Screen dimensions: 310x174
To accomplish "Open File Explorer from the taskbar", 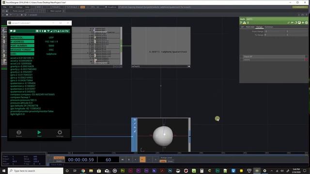I will [91, 171].
